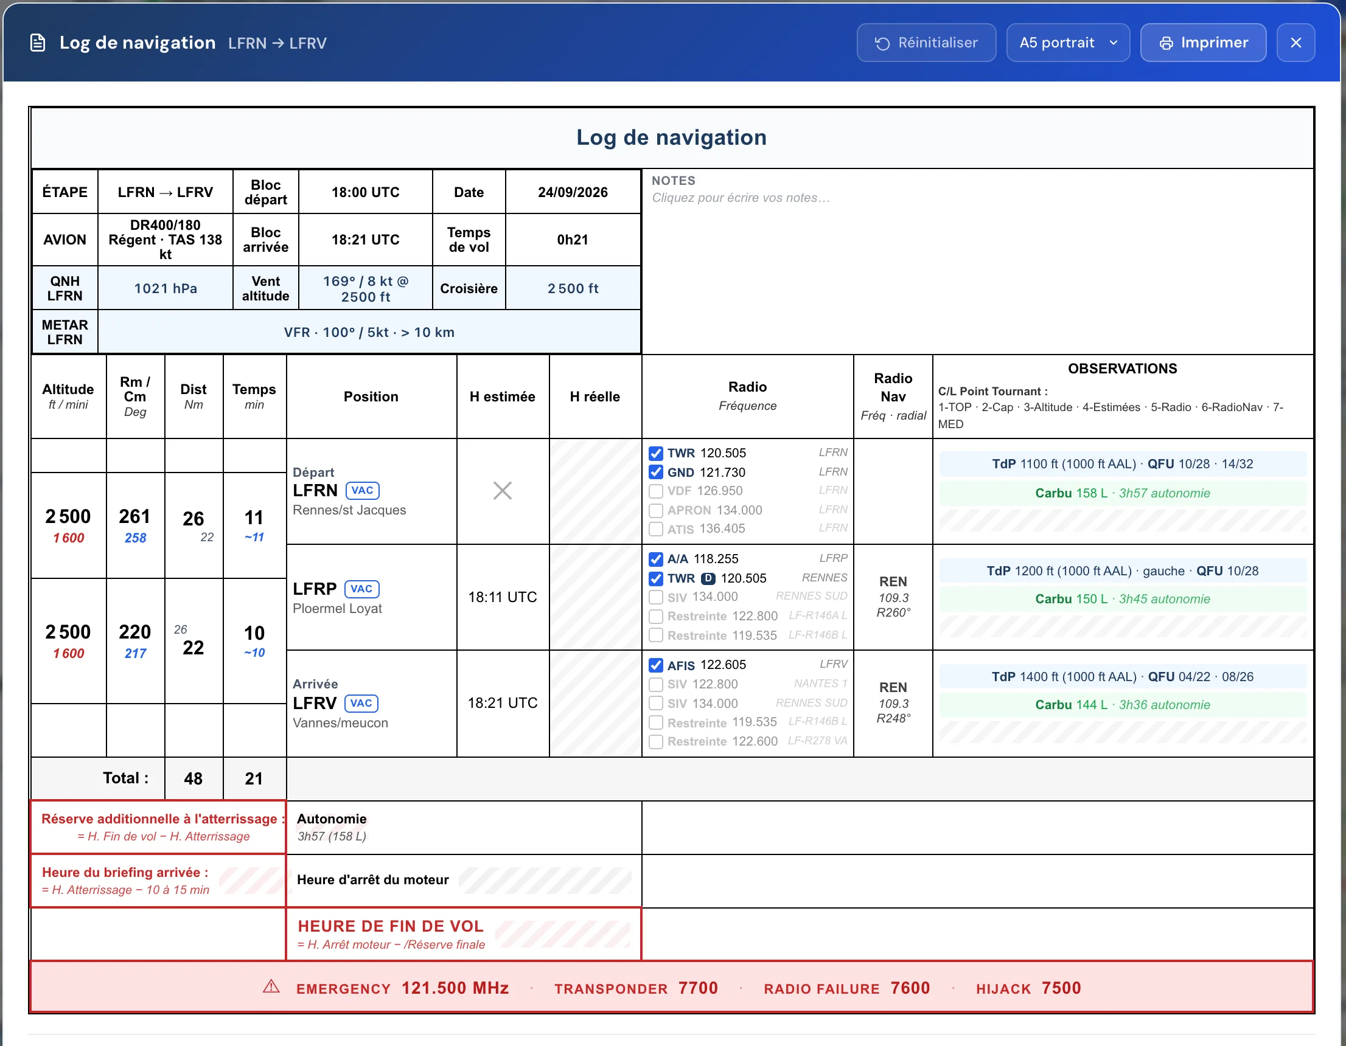
Task: Click the Carbu 150 L observation line
Action: point(1122,599)
